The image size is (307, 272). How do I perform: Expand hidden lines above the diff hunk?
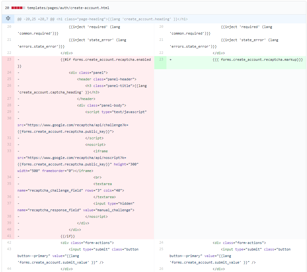click(x=8, y=18)
